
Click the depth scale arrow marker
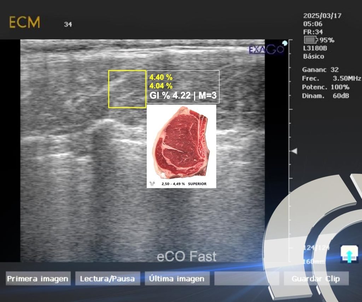(294, 151)
